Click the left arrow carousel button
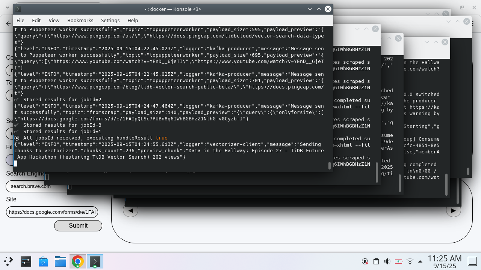This screenshot has width=481, height=270. click(130, 210)
